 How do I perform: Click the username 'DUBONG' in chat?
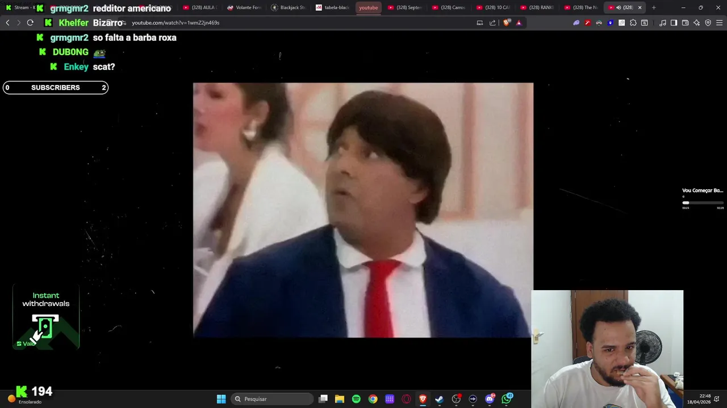(70, 52)
